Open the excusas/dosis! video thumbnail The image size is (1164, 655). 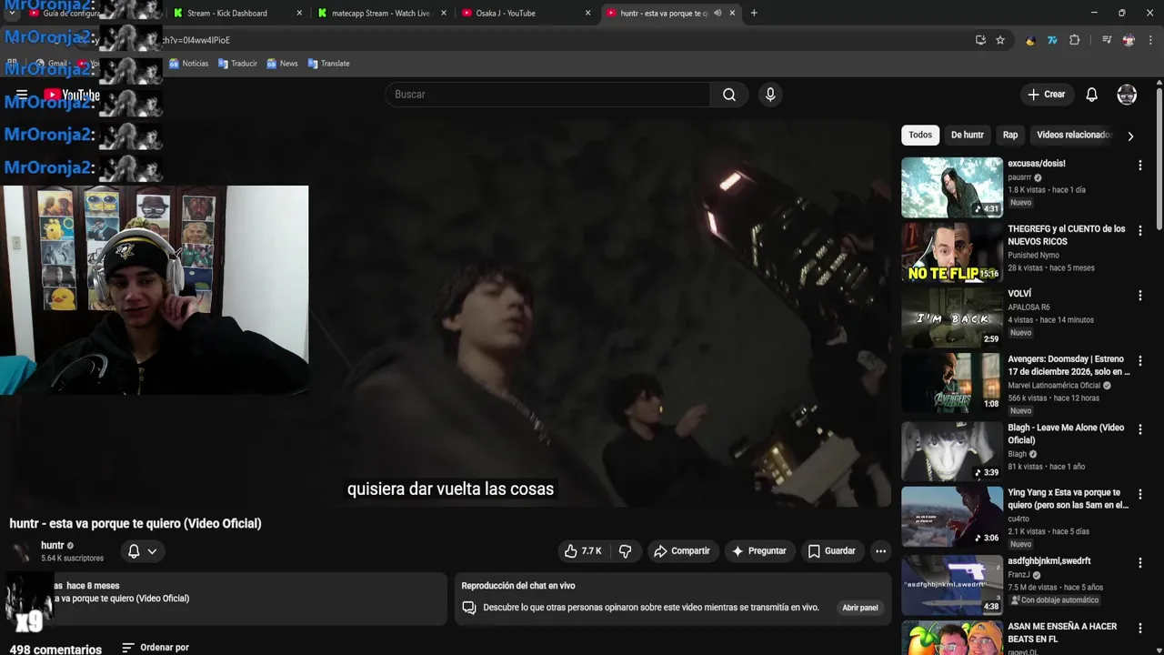tap(951, 187)
